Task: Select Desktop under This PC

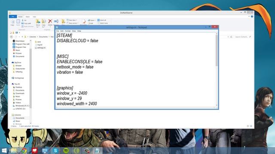Action: click(x=18, y=87)
